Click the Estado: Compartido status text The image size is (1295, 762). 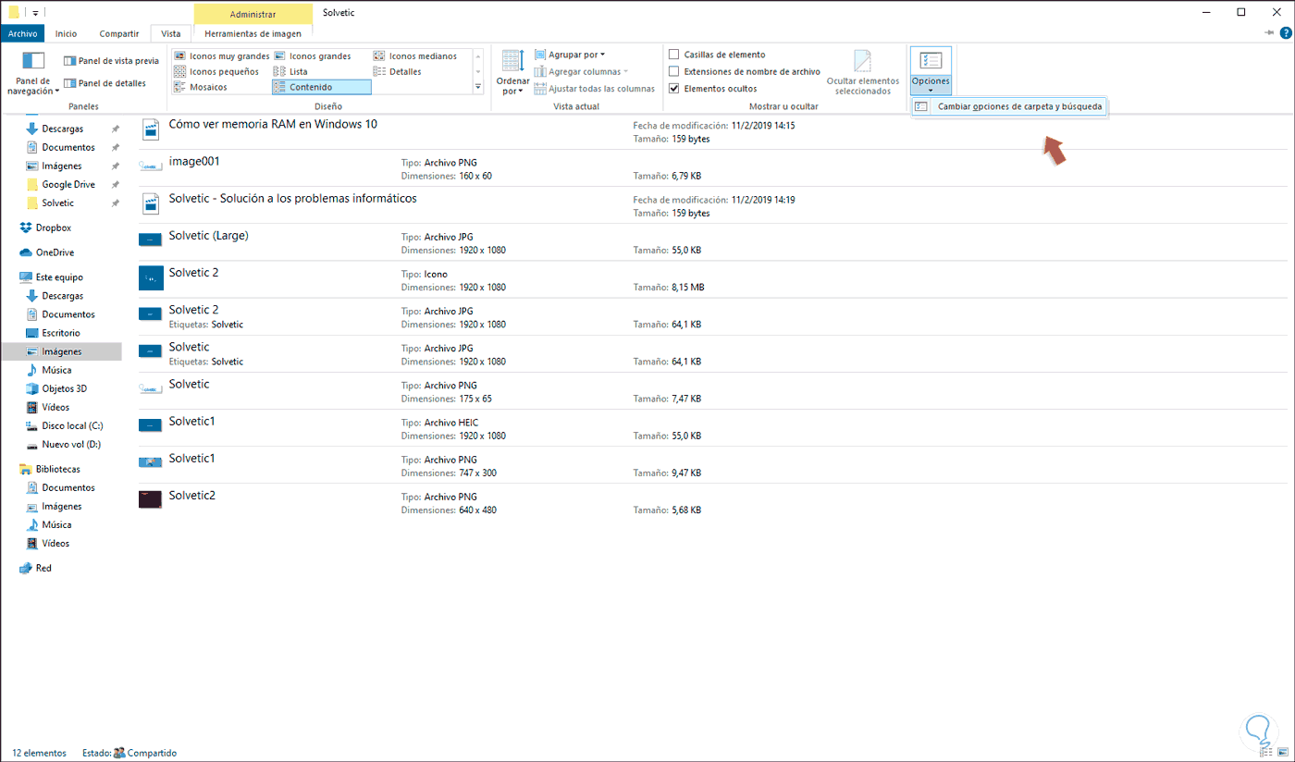pos(129,753)
